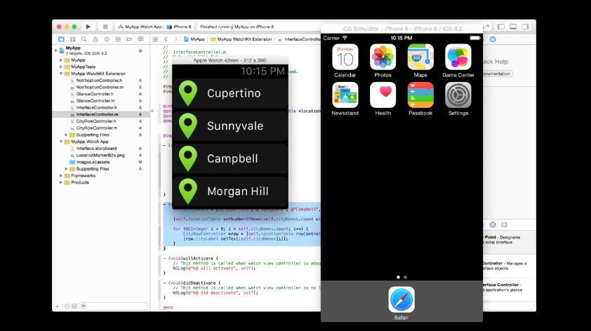Expand the MyAppTests folder

tap(60, 67)
